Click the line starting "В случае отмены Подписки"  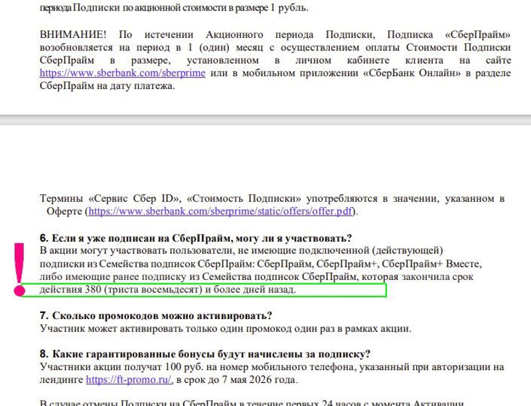point(252,402)
